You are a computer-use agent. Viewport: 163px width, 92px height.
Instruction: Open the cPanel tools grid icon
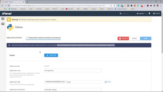coord(3,19)
